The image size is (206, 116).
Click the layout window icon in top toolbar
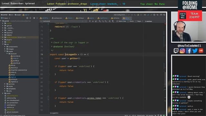click(x=161, y=15)
